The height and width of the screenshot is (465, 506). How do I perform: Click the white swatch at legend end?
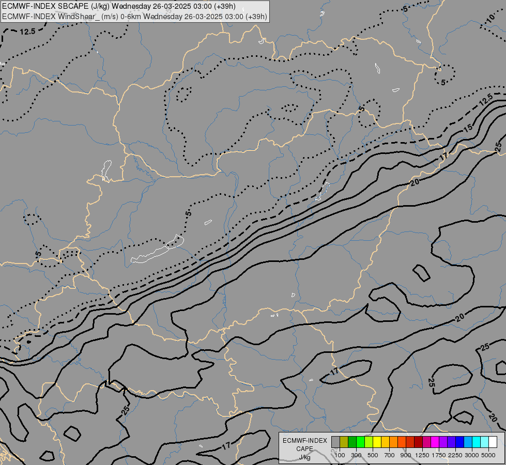point(493,442)
